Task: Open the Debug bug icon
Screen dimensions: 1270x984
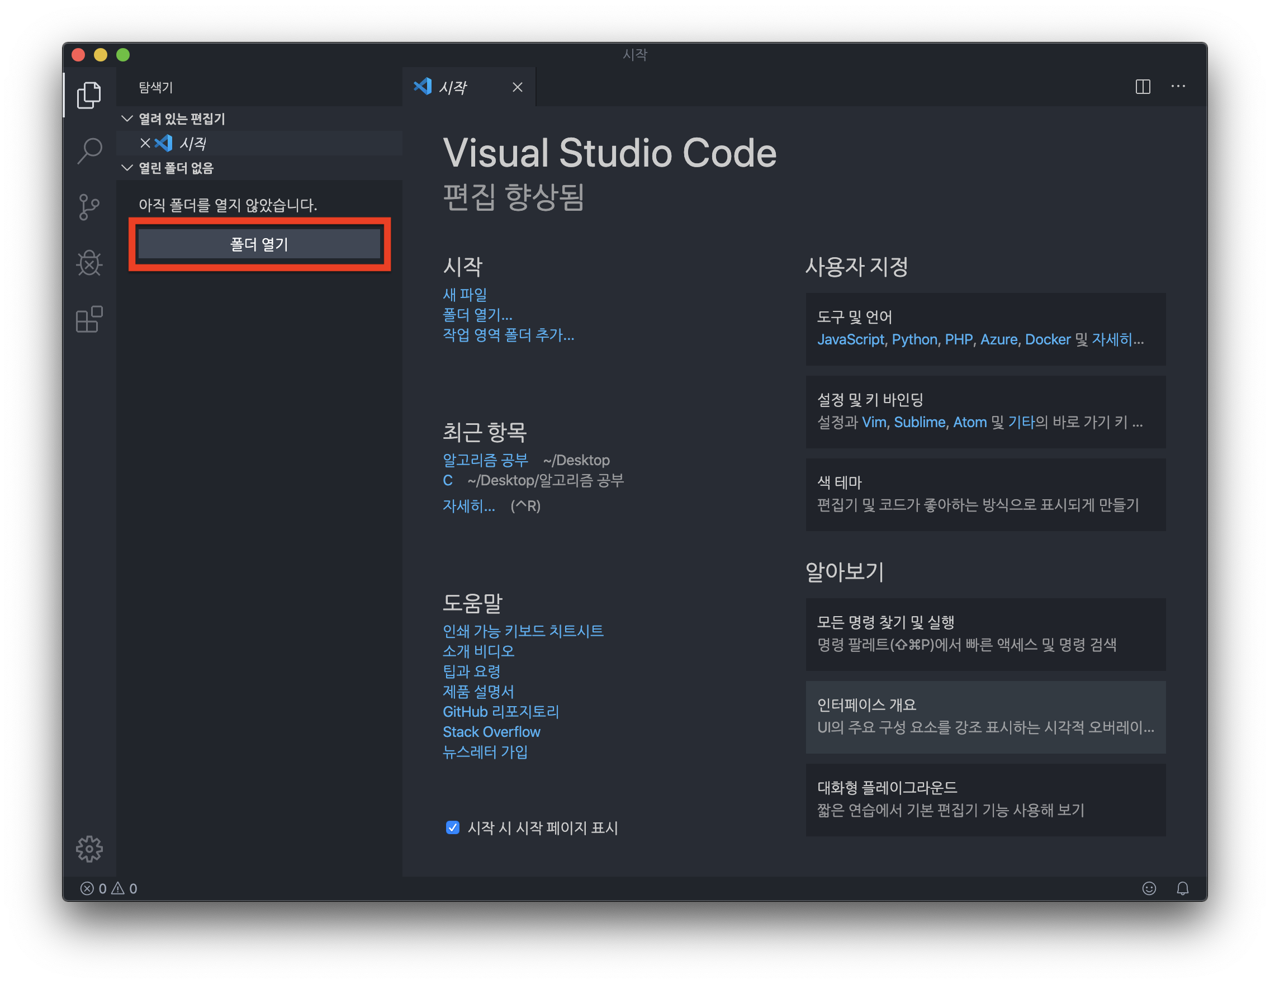Action: point(89,263)
